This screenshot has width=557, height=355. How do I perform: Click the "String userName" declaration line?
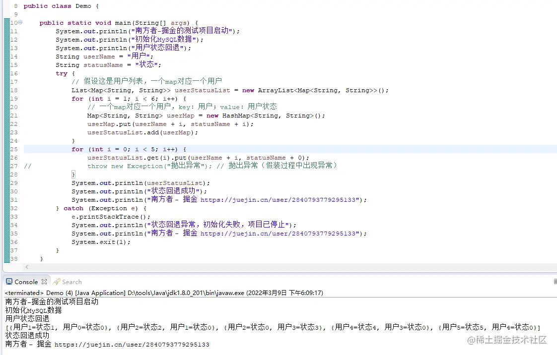tap(104, 57)
